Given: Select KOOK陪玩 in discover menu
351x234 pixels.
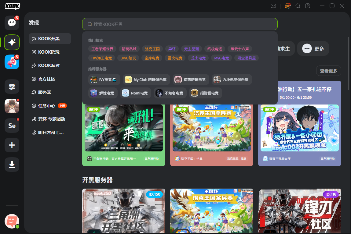Looking at the screenshot, I should point(50,52).
